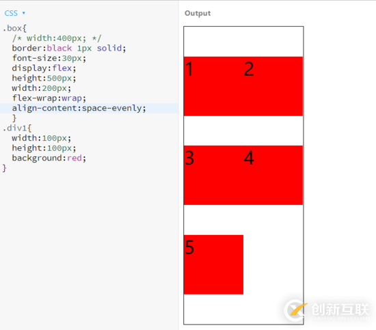Click the red box numbered 5
Viewport: 376px width, 330px height.
point(214,264)
